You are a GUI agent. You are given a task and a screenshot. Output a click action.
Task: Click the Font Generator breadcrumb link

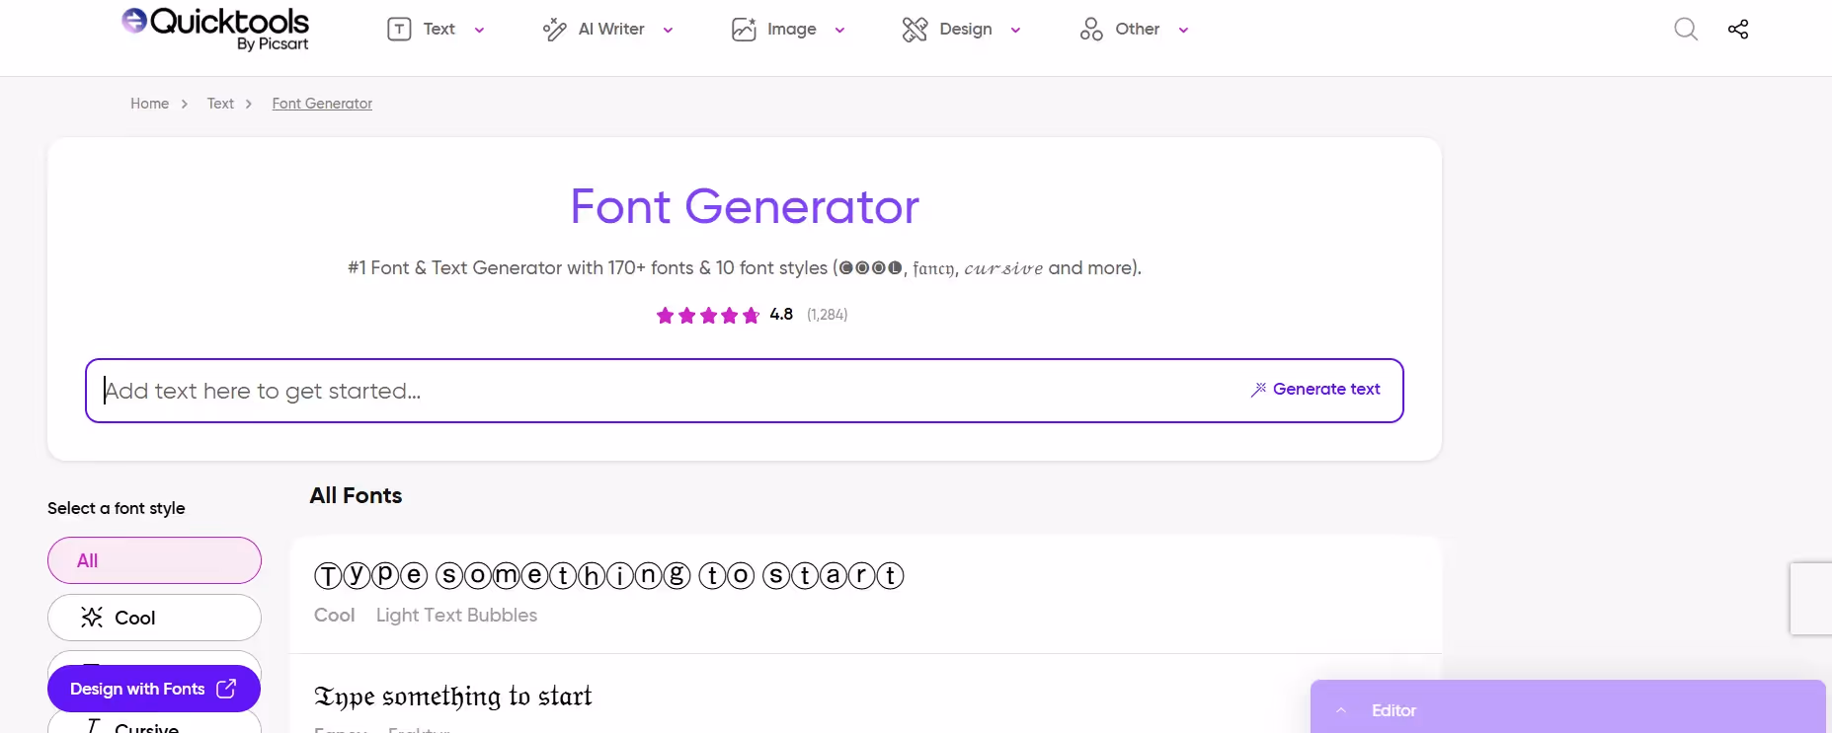point(322,104)
